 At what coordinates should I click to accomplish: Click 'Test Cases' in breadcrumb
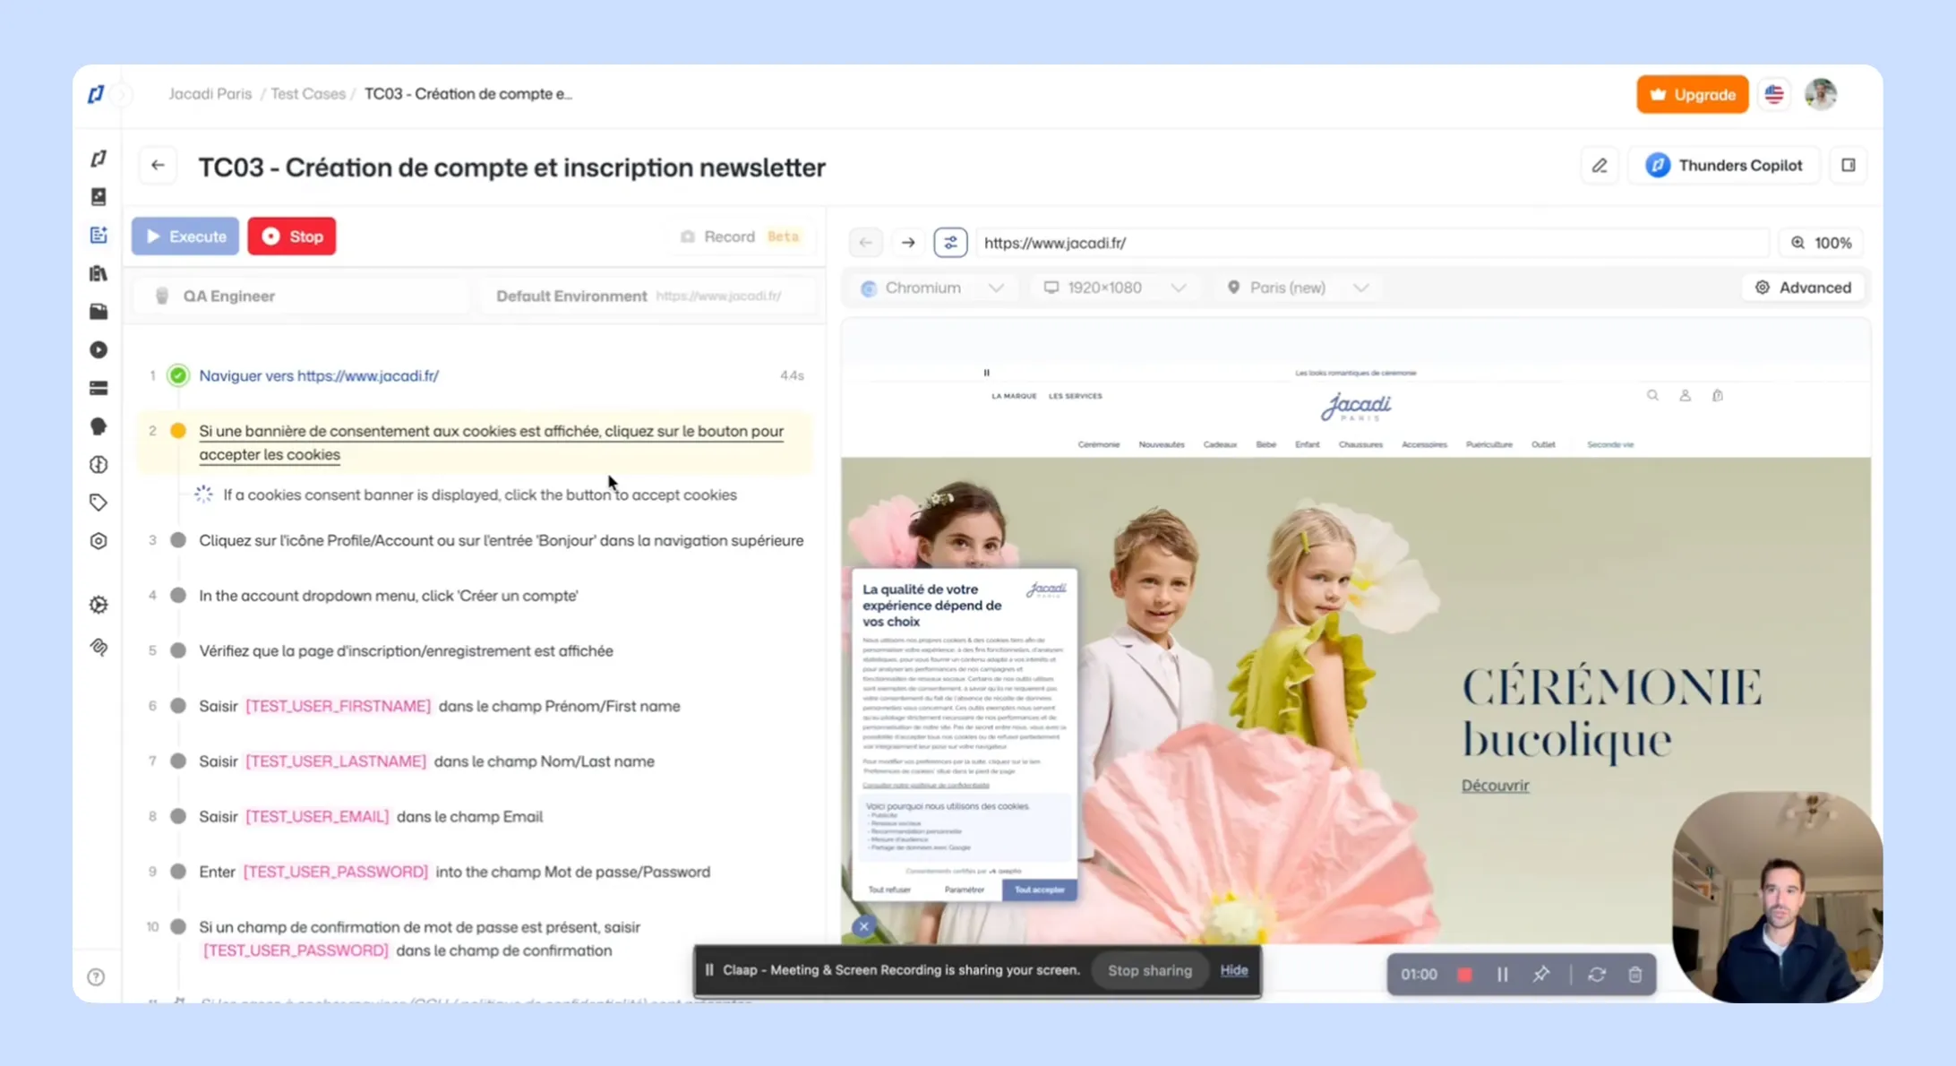pyautogui.click(x=307, y=94)
